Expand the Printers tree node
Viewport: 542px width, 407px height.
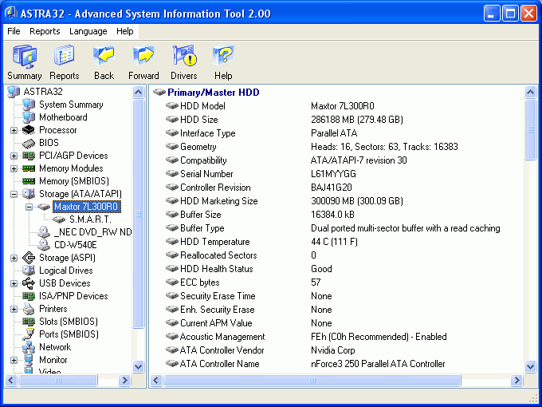14,309
